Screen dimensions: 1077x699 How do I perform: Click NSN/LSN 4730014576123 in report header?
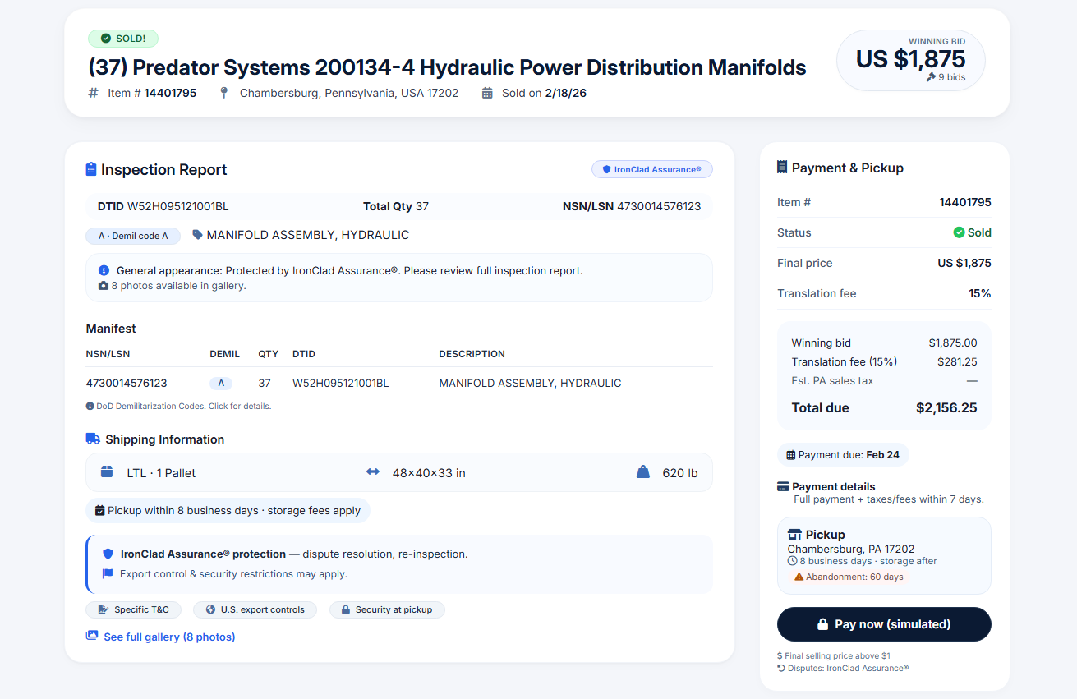click(x=632, y=206)
